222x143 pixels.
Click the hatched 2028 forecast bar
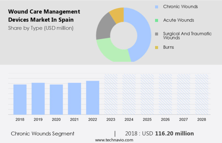point(202,94)
